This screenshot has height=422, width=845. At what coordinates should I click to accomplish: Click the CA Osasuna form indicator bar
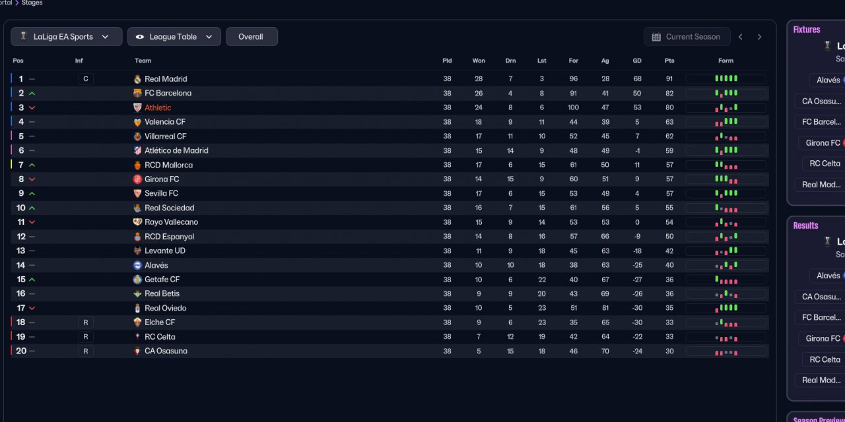[x=726, y=351]
